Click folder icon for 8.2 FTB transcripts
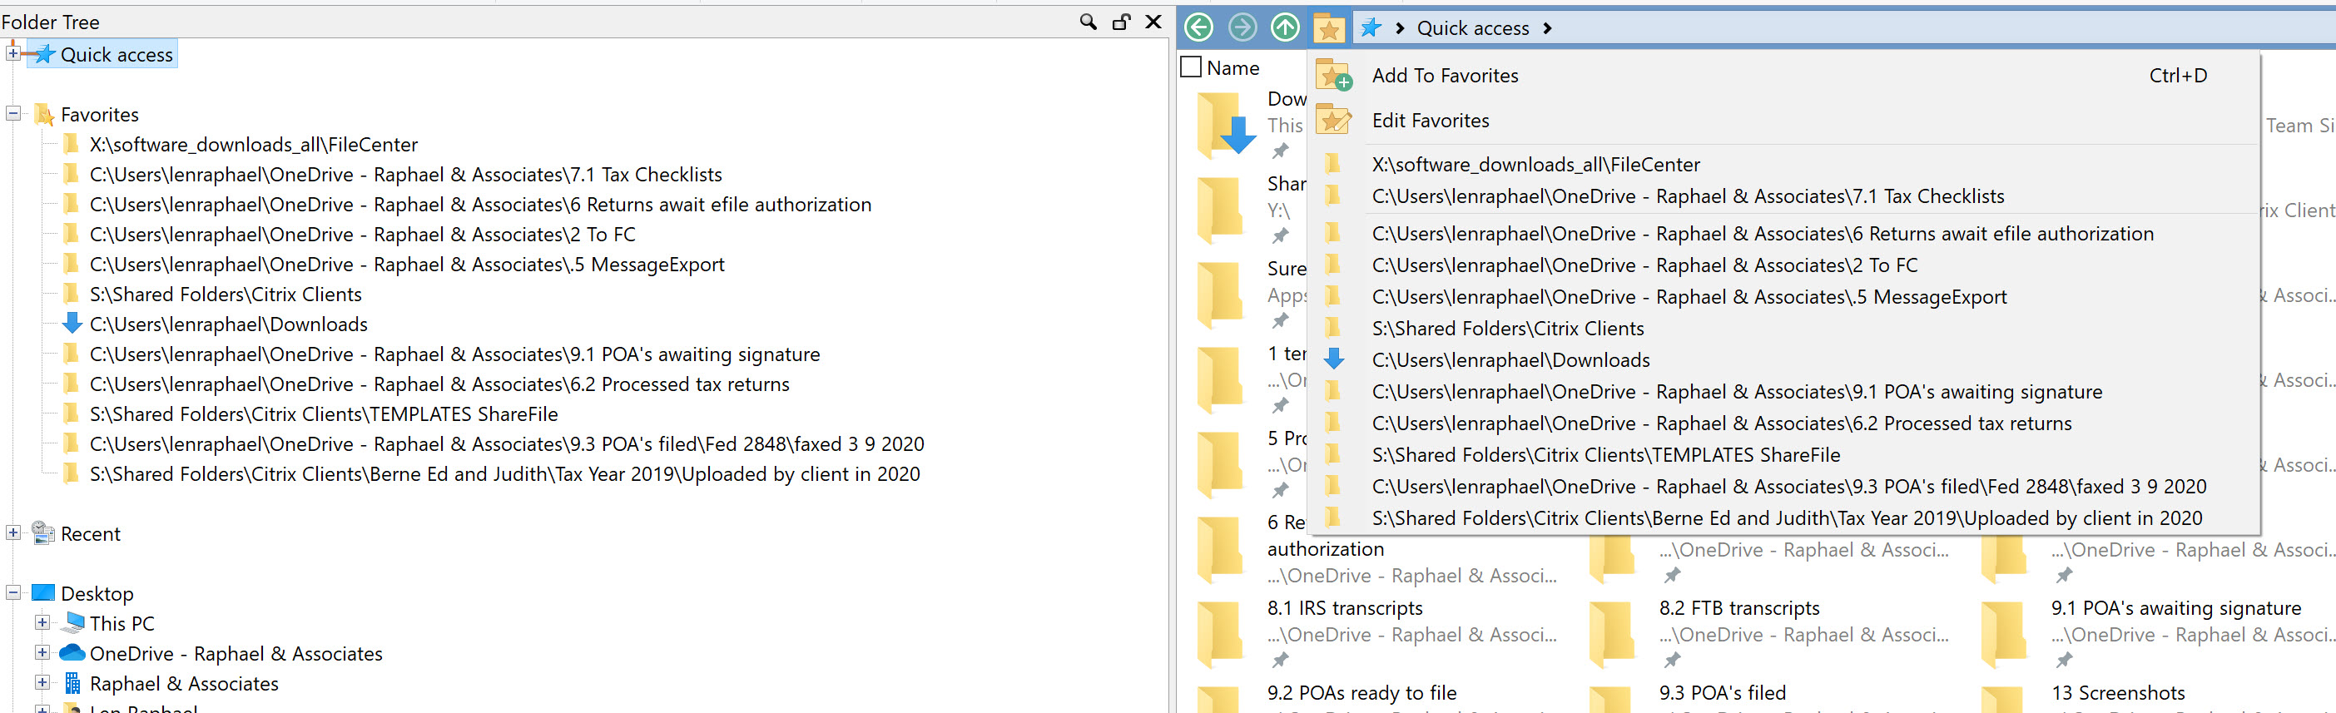Viewport: 2336px width, 713px height. (x=1612, y=634)
